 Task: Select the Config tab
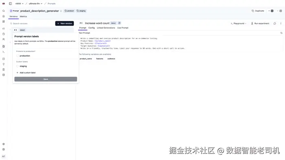click(92, 28)
